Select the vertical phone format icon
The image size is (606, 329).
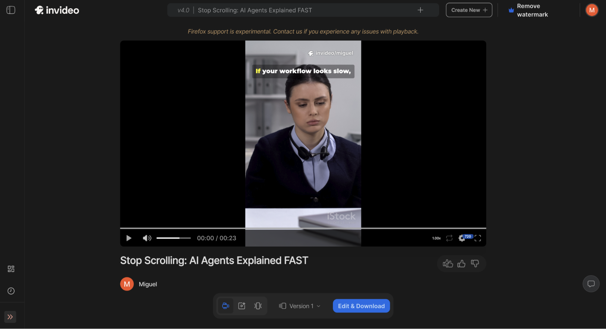point(258,306)
